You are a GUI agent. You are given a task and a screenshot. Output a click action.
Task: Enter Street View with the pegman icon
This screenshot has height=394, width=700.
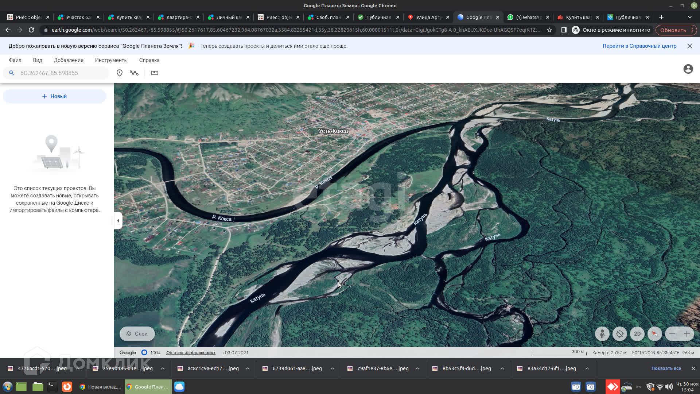click(x=602, y=334)
